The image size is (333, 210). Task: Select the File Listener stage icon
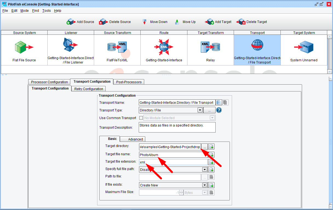(71, 45)
